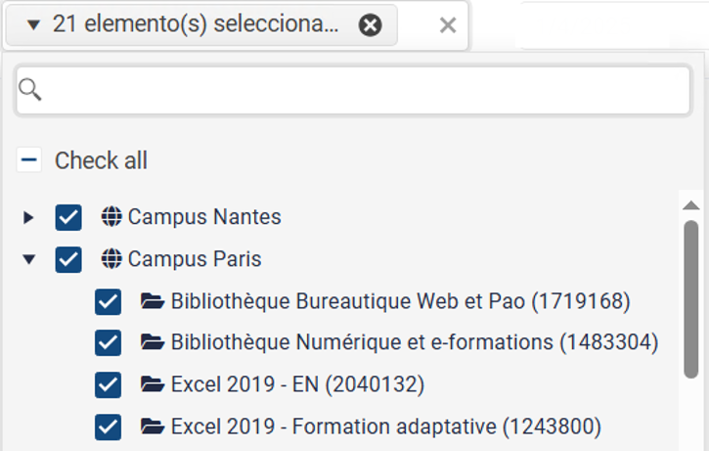Image resolution: width=709 pixels, height=451 pixels.
Task: Clear selection with the circled X icon
Action: (x=371, y=24)
